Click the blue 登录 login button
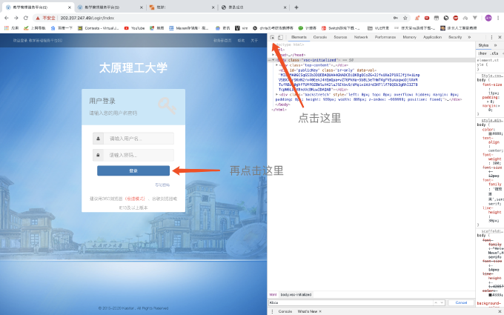 click(x=133, y=170)
